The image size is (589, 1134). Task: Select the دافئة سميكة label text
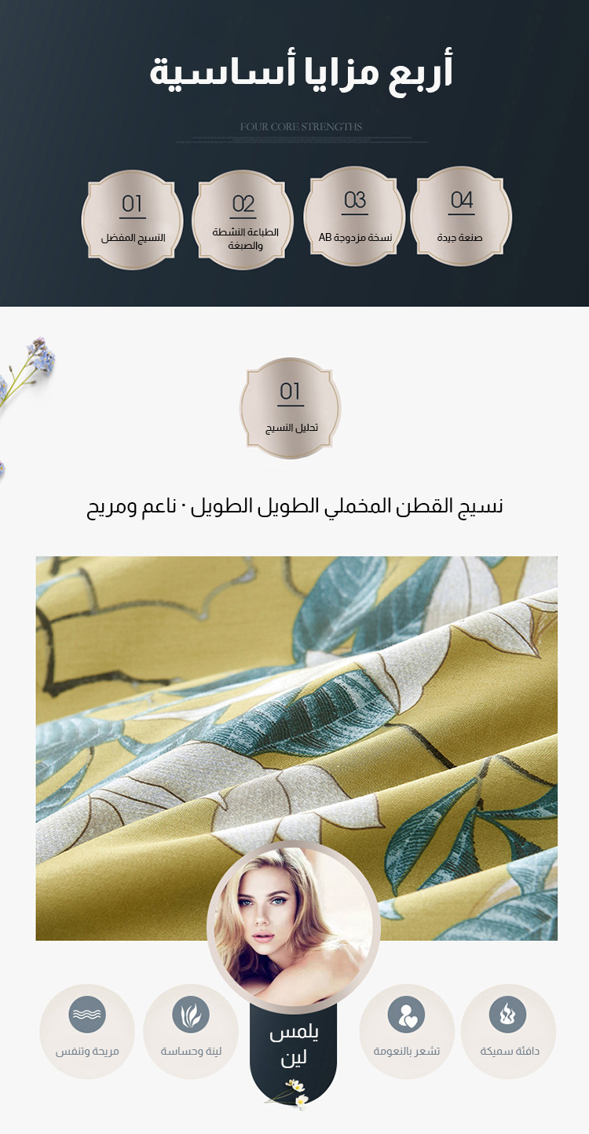508,1051
